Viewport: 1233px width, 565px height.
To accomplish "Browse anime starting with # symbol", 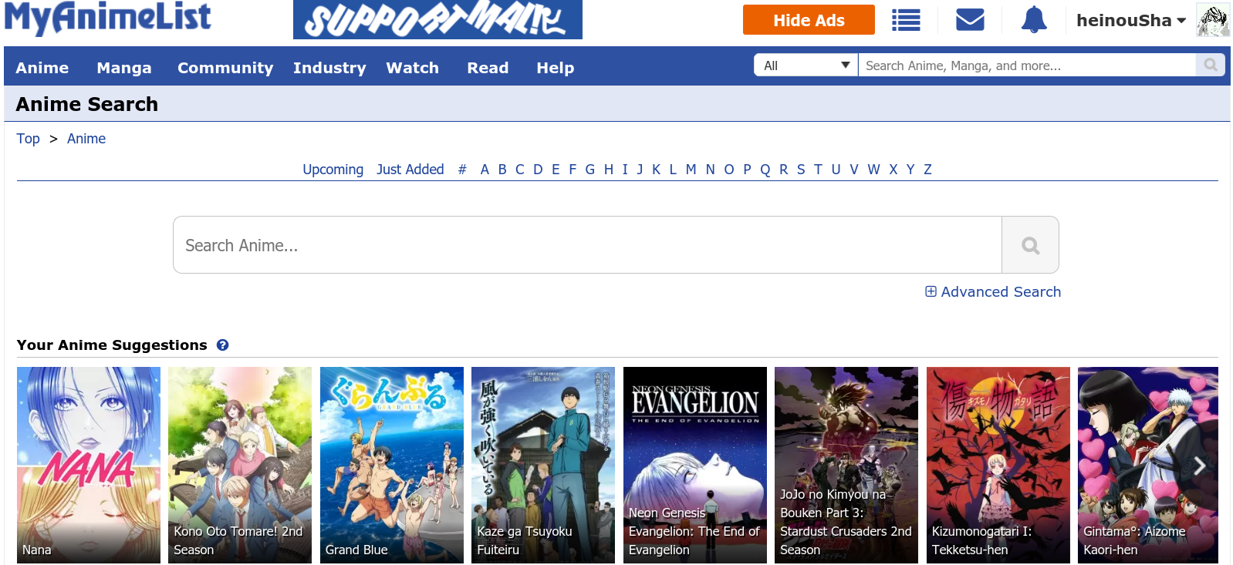I will (x=462, y=170).
